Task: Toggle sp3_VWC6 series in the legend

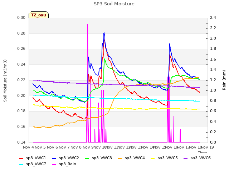Action: [197, 158]
